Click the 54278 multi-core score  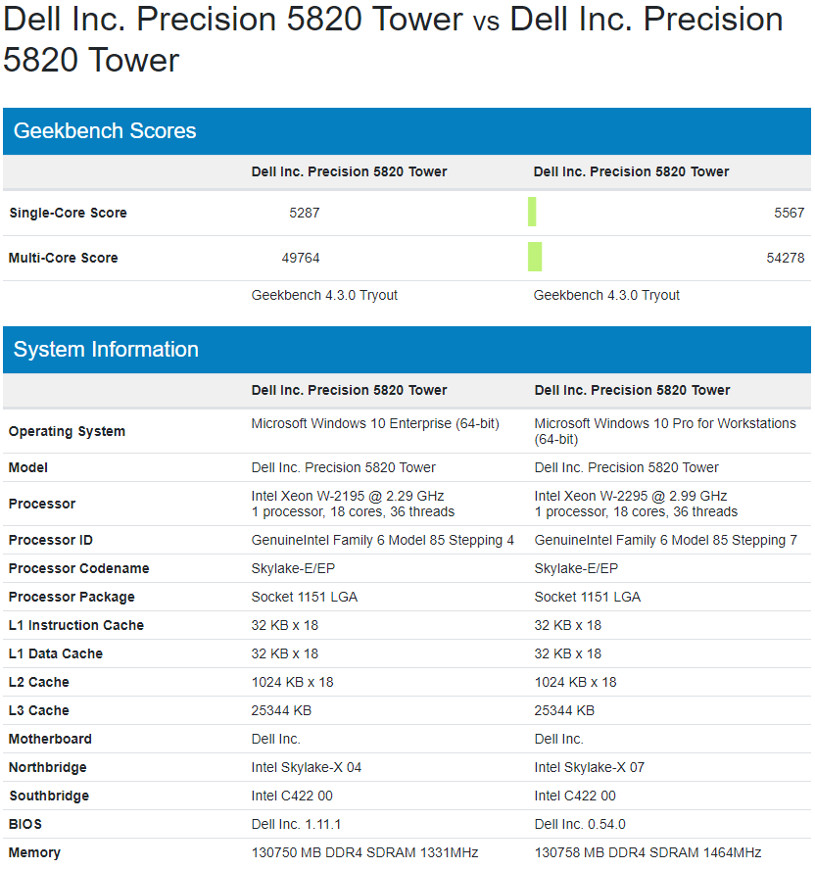(785, 258)
